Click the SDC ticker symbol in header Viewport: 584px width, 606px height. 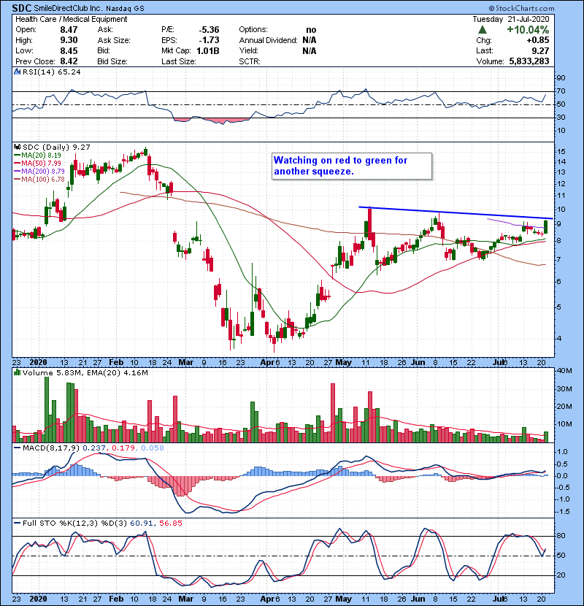(22, 8)
